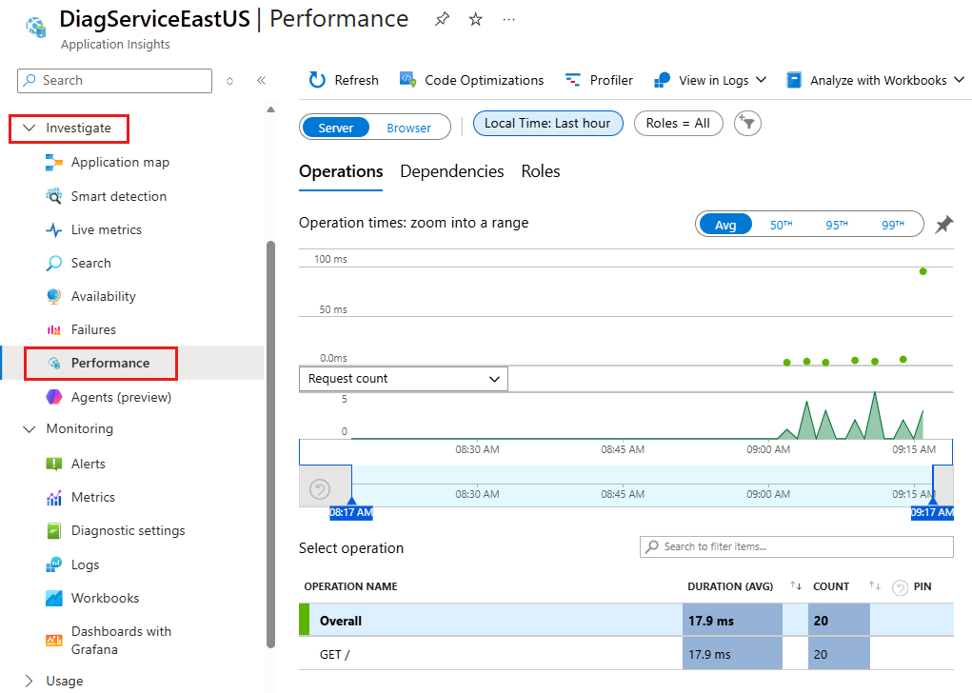Open Failures in the sidebar
This screenshot has width=972, height=693.
(x=93, y=329)
